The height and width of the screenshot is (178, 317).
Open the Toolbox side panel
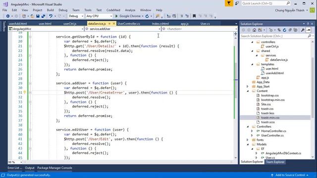[x=4, y=26]
